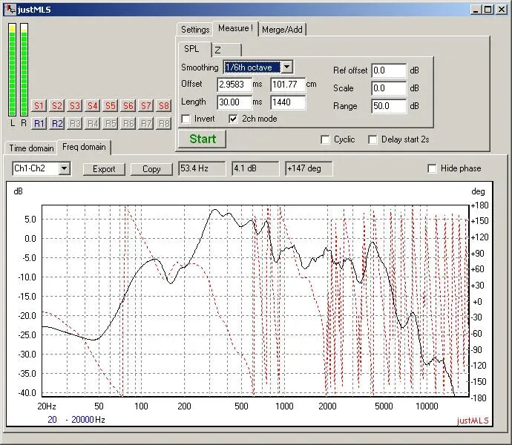The height and width of the screenshot is (445, 512).
Task: Click the S8 store button
Action: [163, 106]
